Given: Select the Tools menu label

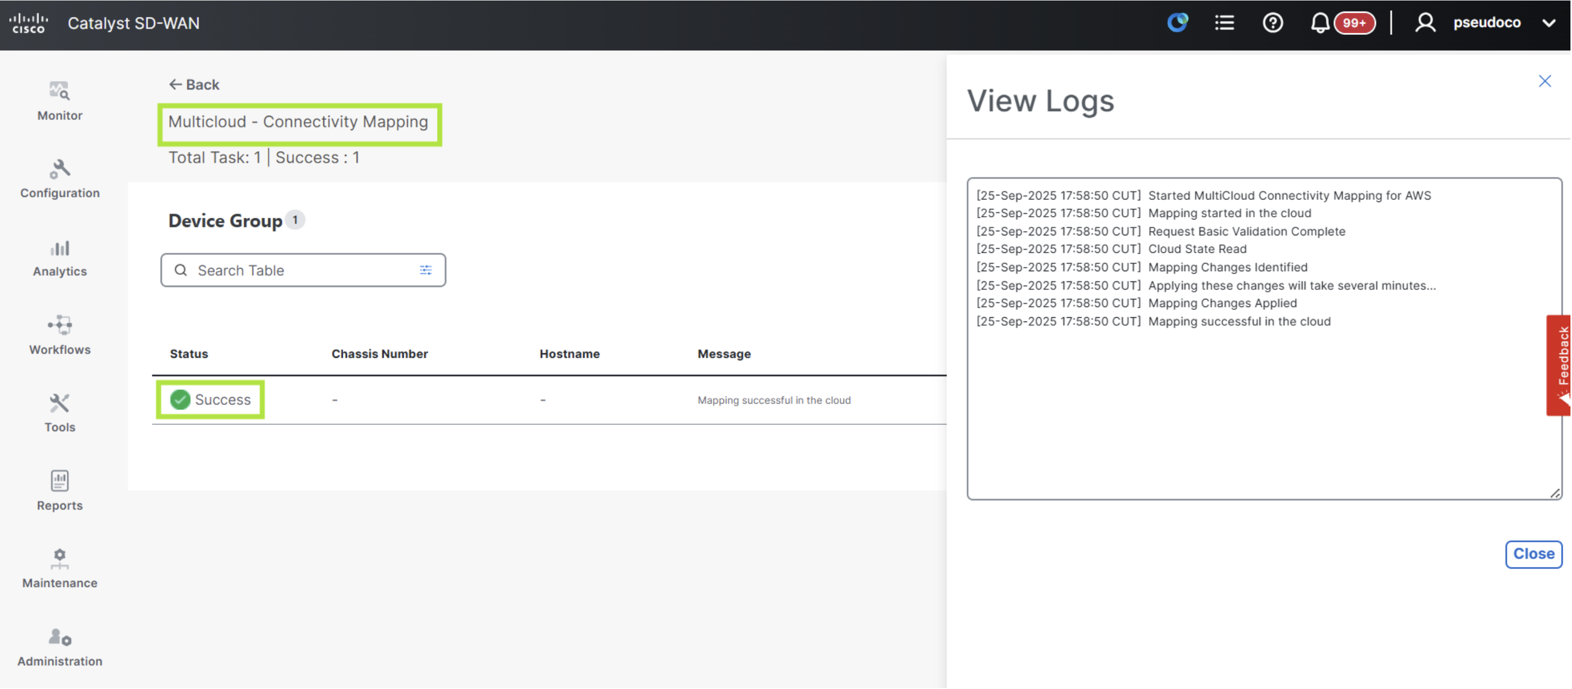Looking at the screenshot, I should [59, 428].
